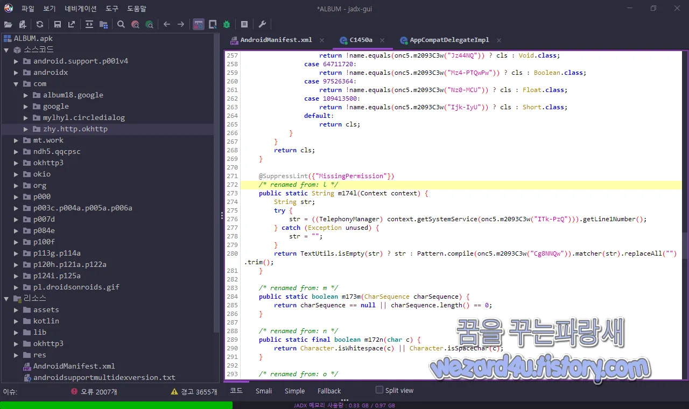Open the Log viewer icon
689x409 pixels.
click(x=244, y=24)
